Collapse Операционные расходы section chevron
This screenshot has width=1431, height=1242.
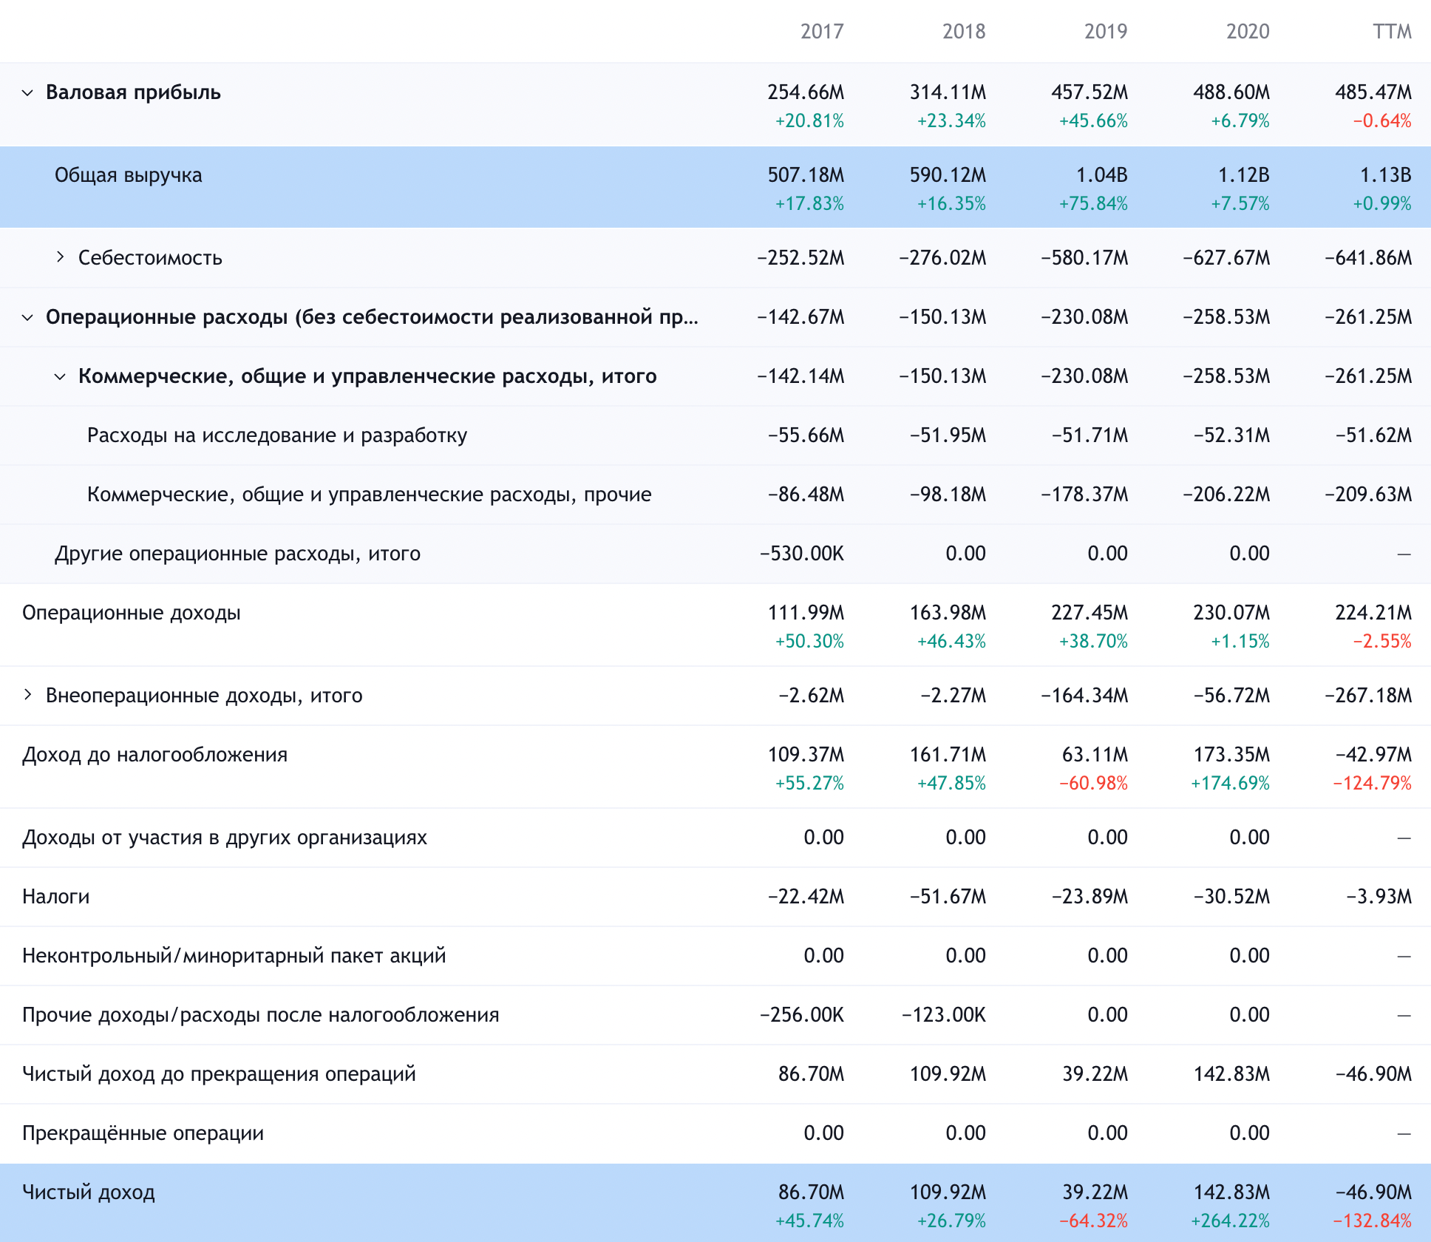click(27, 317)
